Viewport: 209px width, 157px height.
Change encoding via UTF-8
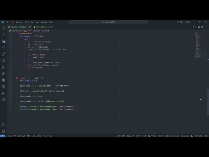[138, 136]
